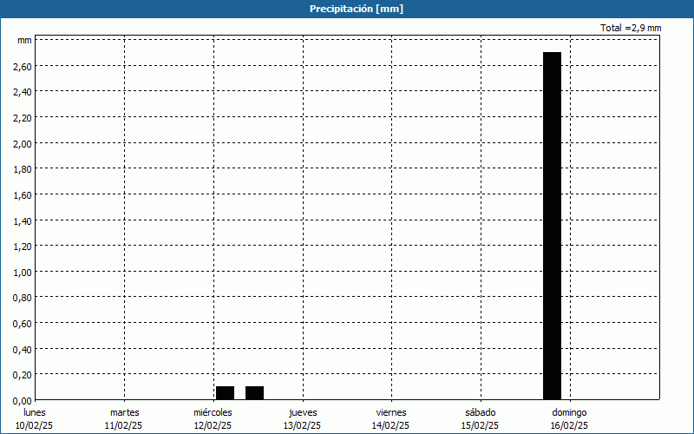The width and height of the screenshot is (694, 434).
Task: Click the date 13/02/25
Action: (302, 425)
